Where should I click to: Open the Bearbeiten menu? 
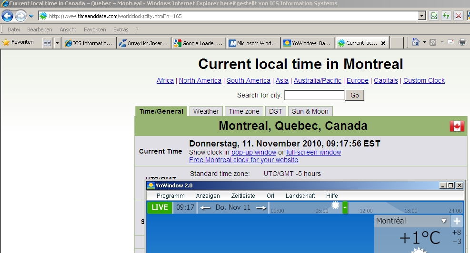click(x=40, y=29)
